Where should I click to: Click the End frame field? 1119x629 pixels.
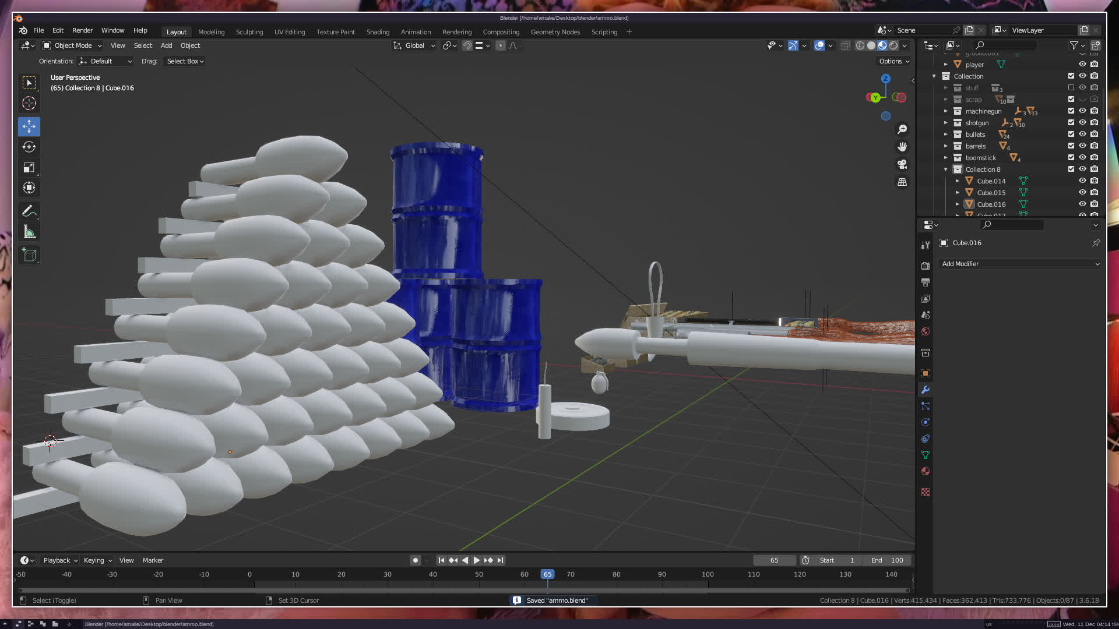pyautogui.click(x=887, y=560)
